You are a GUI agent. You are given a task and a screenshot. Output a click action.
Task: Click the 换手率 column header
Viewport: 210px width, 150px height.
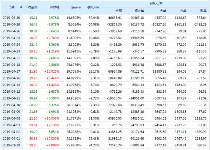(x=76, y=7)
